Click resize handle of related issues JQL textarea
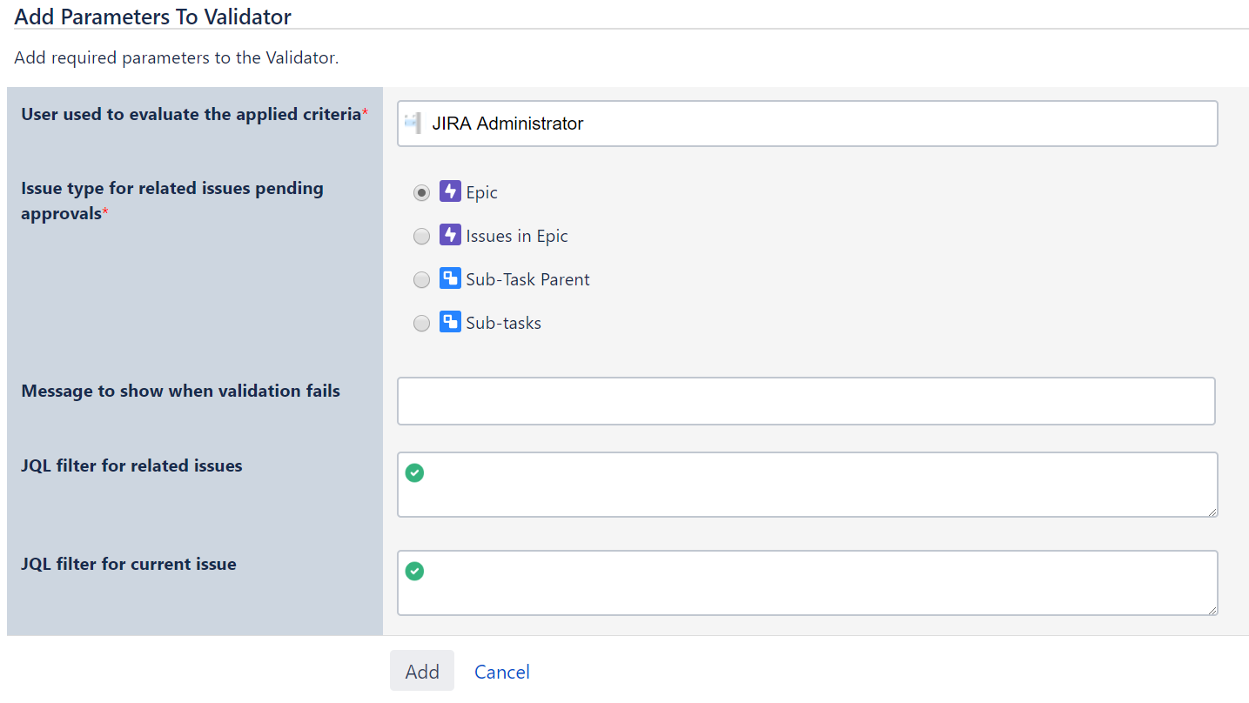Screen dimensions: 1249x703 point(1212,512)
